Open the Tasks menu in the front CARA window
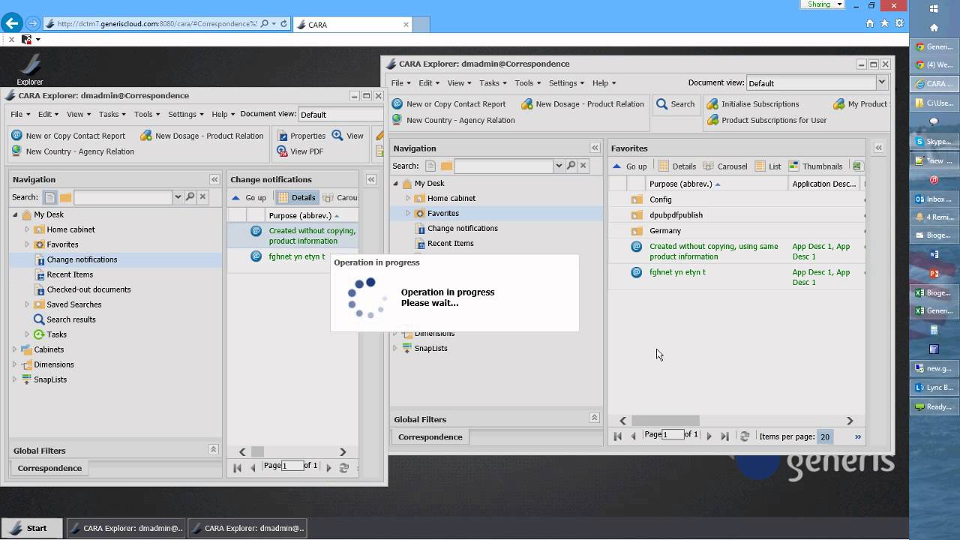This screenshot has height=540, width=960. pos(493,82)
